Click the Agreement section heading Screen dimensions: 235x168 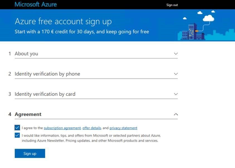(x=28, y=114)
